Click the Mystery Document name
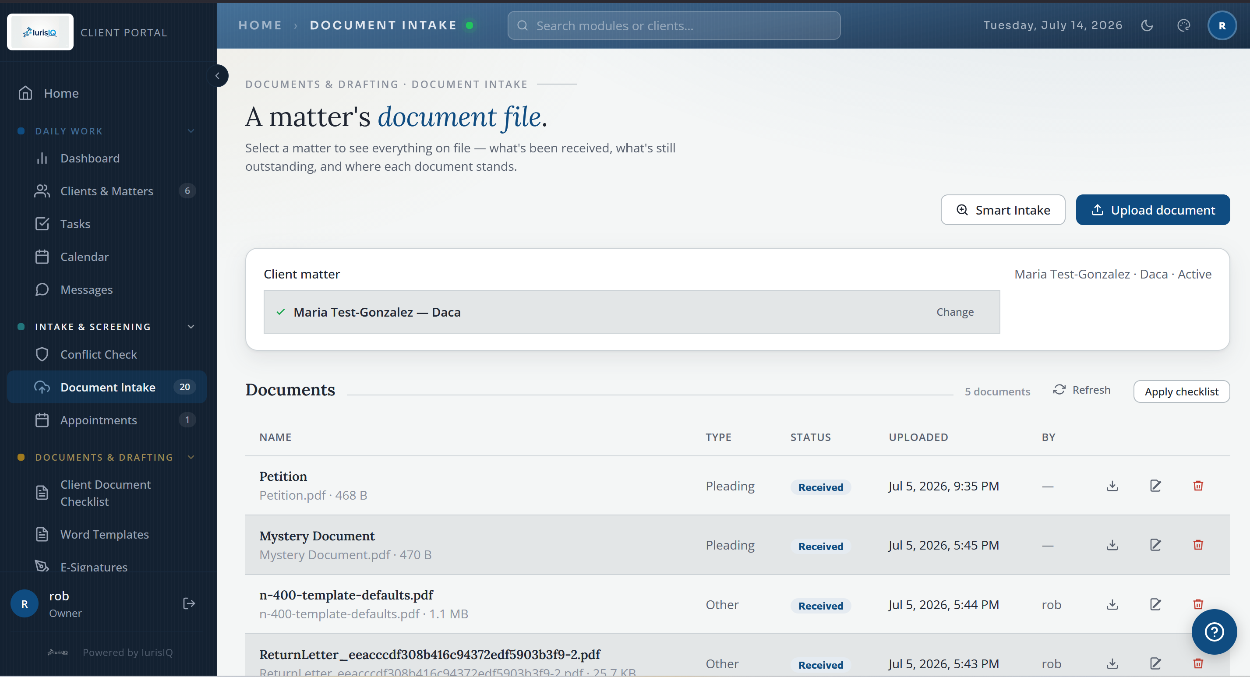The width and height of the screenshot is (1250, 677). (317, 536)
